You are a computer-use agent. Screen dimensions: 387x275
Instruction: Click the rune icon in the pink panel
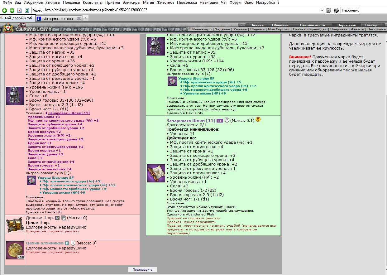[31, 180]
